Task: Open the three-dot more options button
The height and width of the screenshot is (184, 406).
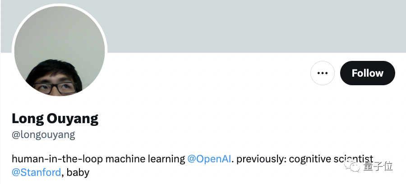Action: [x=322, y=73]
